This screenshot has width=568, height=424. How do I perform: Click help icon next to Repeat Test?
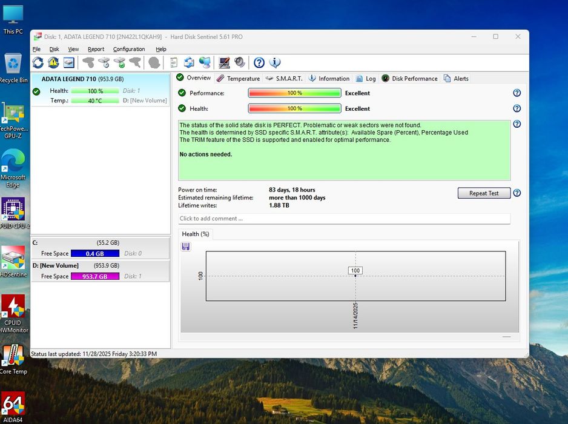(x=517, y=193)
